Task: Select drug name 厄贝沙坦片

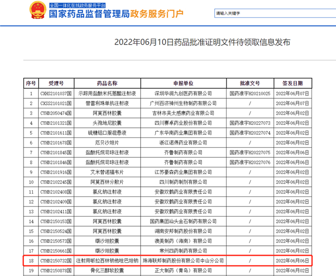Action: point(107,143)
